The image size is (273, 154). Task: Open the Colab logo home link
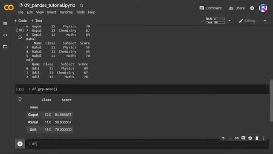click(x=9, y=8)
